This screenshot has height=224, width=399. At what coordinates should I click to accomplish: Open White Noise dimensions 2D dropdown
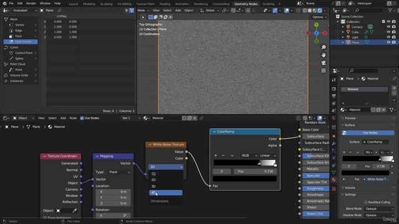point(166,167)
